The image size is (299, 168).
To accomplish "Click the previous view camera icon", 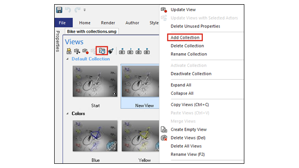I will point(122,51).
